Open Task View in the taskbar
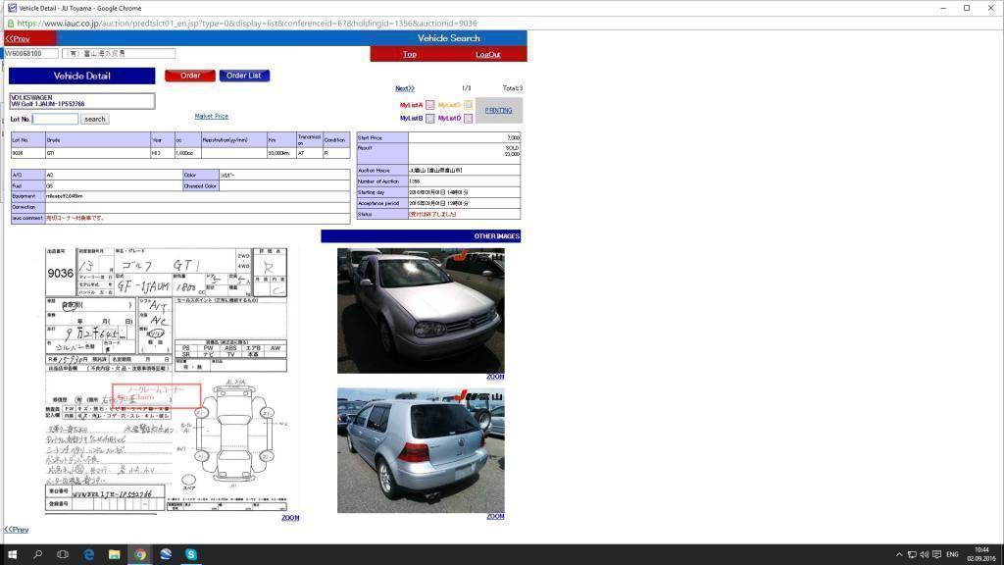This screenshot has width=1004, height=565. point(63,554)
